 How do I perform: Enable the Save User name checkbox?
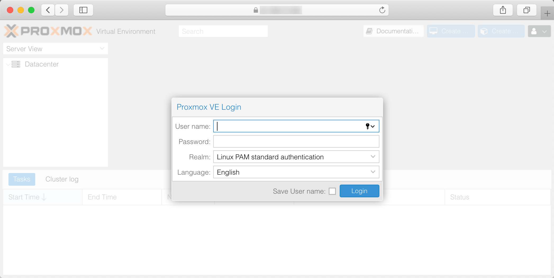click(x=332, y=191)
